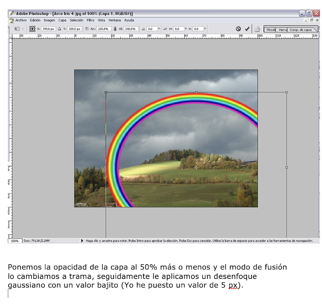Click the vertical ruler on the left
322x304 pixels.
point(10,138)
